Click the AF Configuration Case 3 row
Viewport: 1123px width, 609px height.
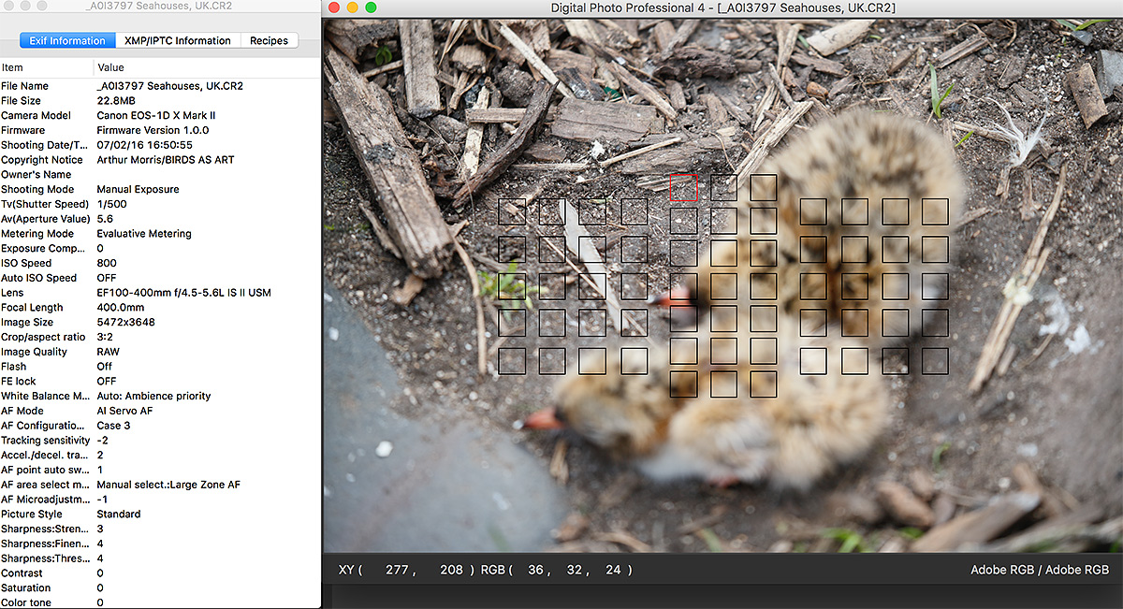(x=160, y=426)
